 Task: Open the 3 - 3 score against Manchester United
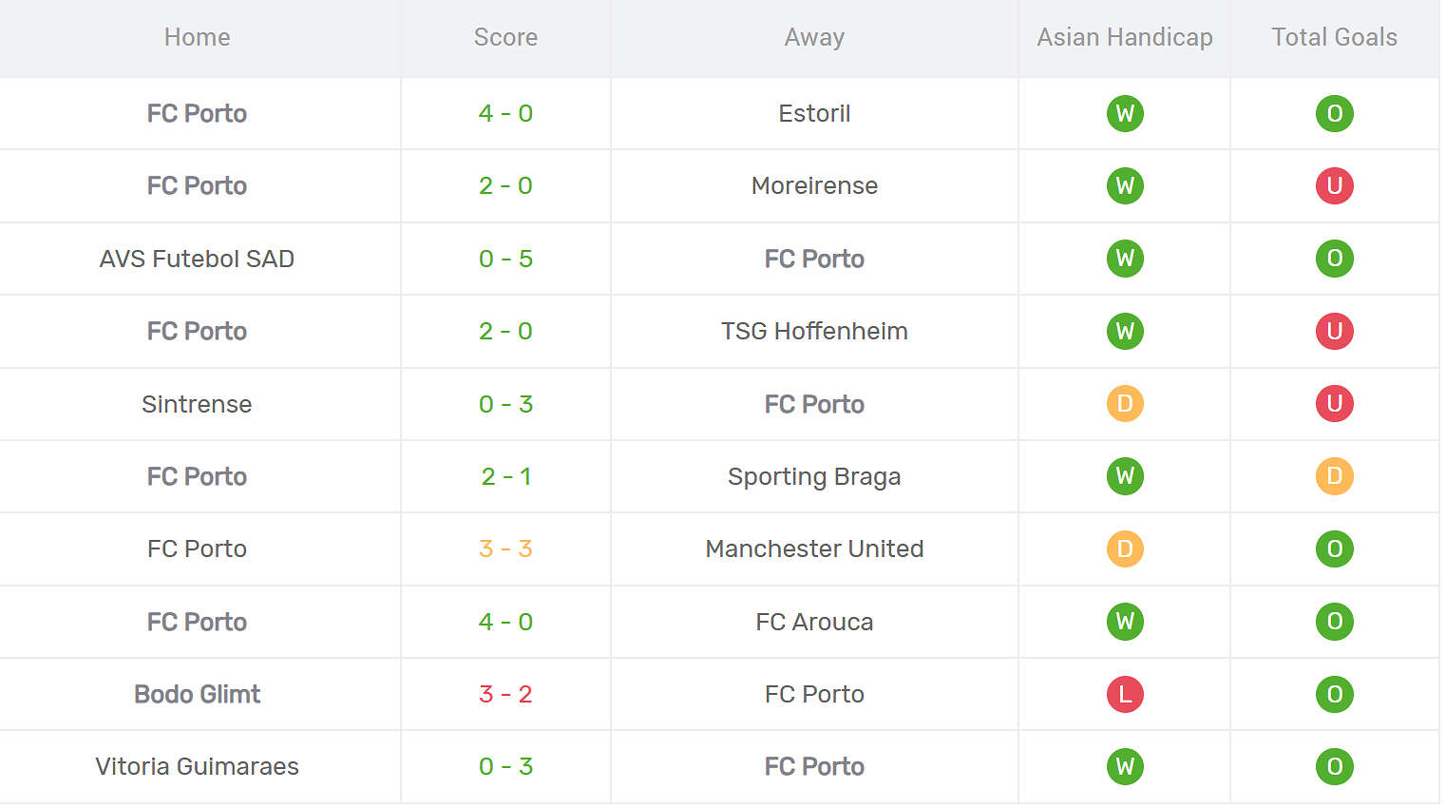pos(505,548)
